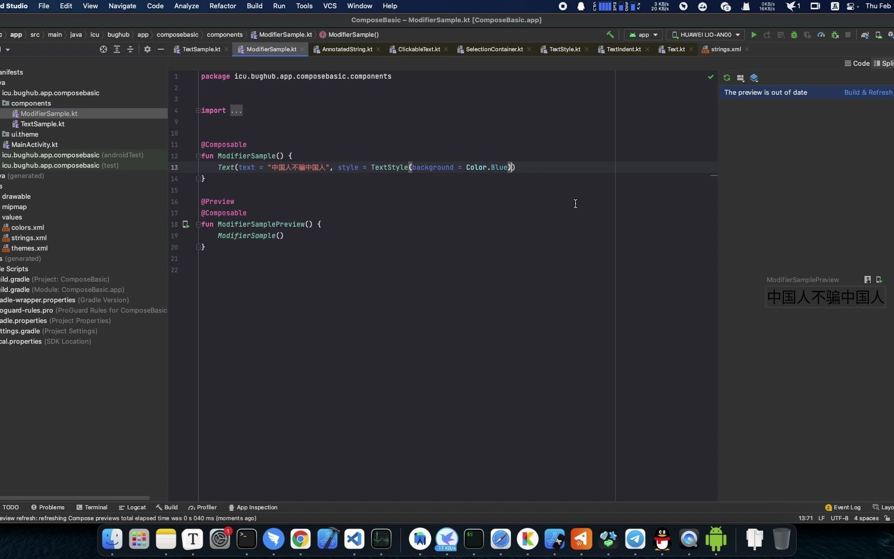894x559 pixels.
Task: Click Build & Refresh in preview panel
Action: point(868,92)
